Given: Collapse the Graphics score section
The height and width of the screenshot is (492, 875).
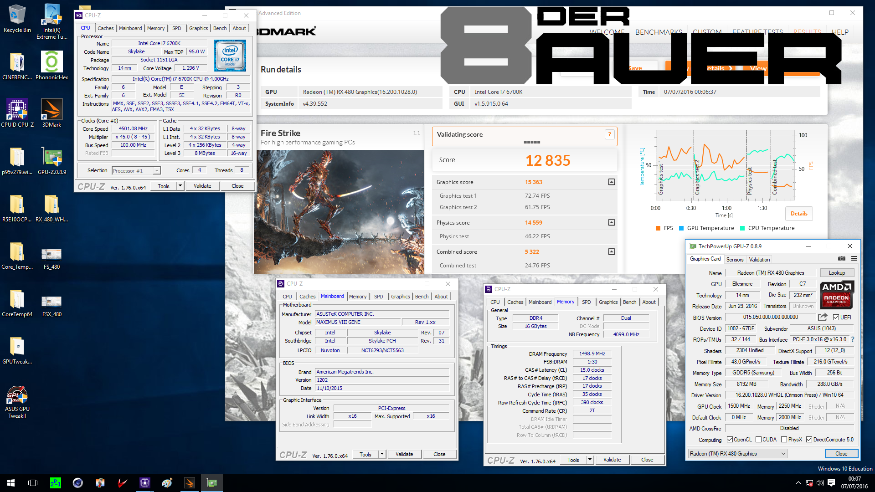Looking at the screenshot, I should (612, 182).
